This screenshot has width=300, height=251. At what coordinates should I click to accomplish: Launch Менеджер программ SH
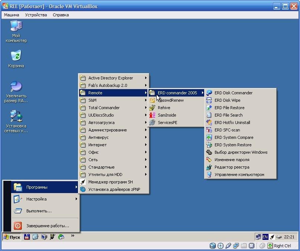[114, 182]
